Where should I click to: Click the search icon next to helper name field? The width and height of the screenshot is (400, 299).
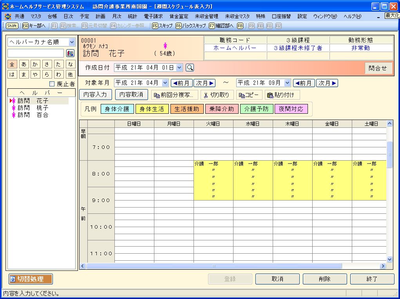[70, 53]
